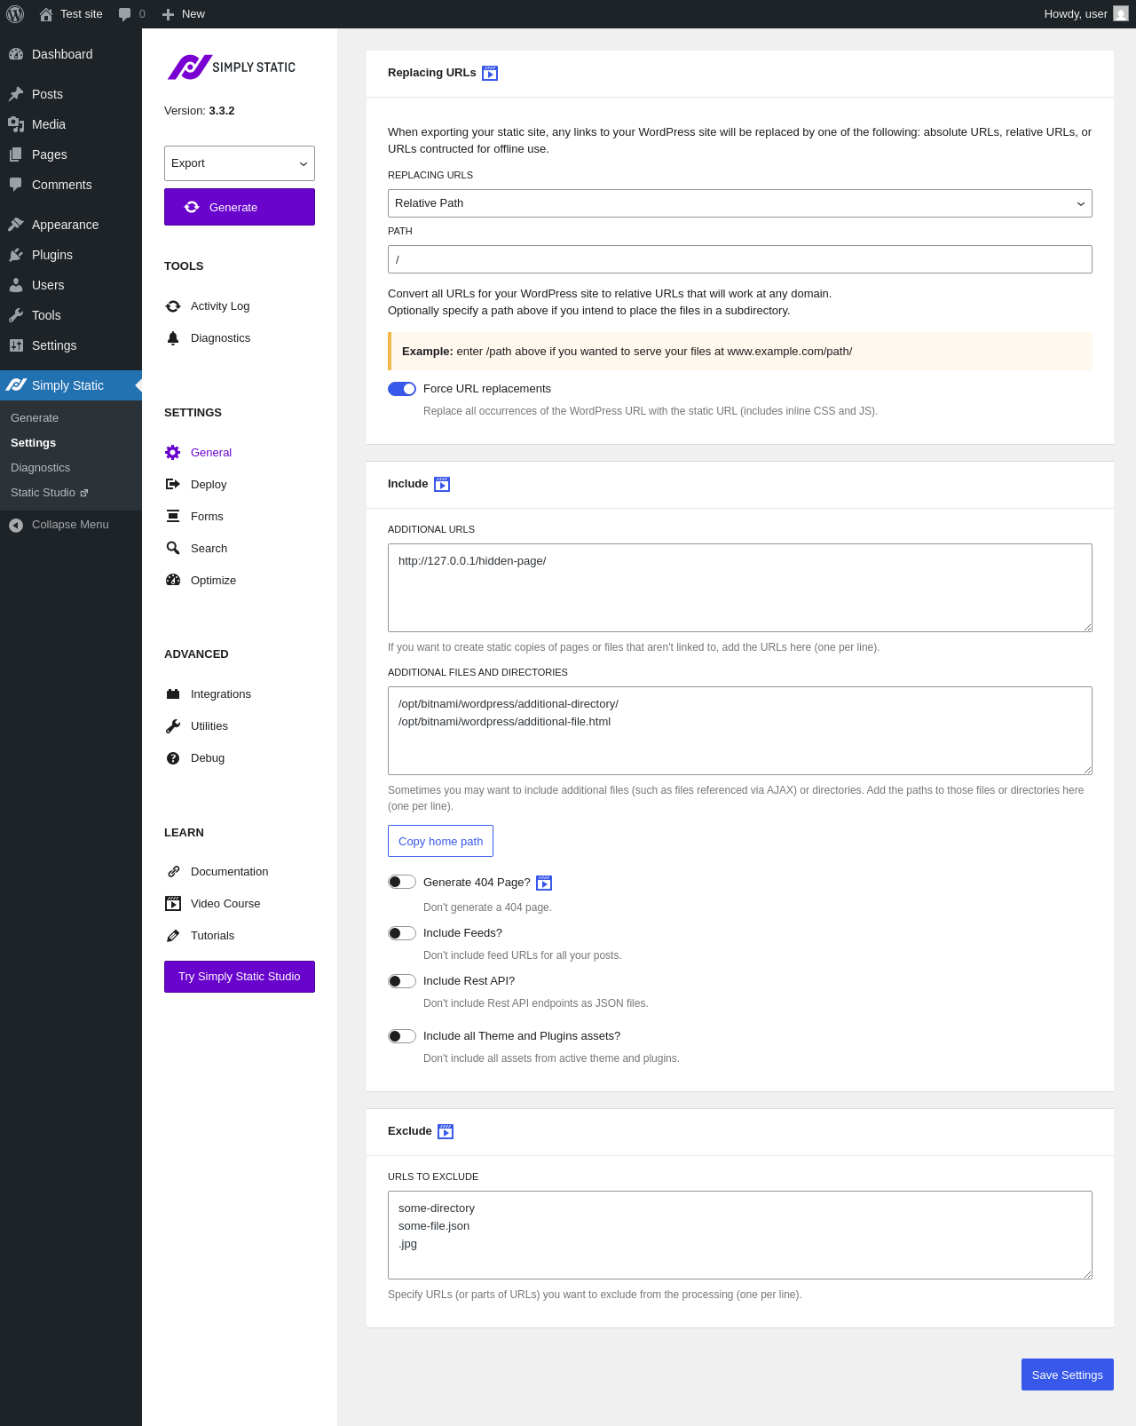1136x1426 pixels.
Task: Open video help icon beside Replacing URLs
Action: 490,74
